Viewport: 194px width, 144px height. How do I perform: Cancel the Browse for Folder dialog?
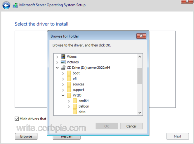click(132, 126)
